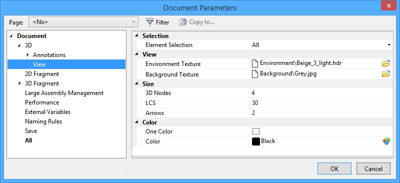Image resolution: width=400 pixels, height=183 pixels.
Task: Click the Black color swatch
Action: pyautogui.click(x=256, y=141)
